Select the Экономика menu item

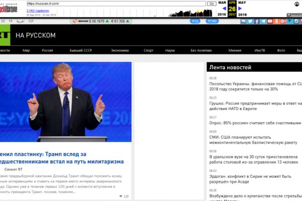[x=120, y=50]
